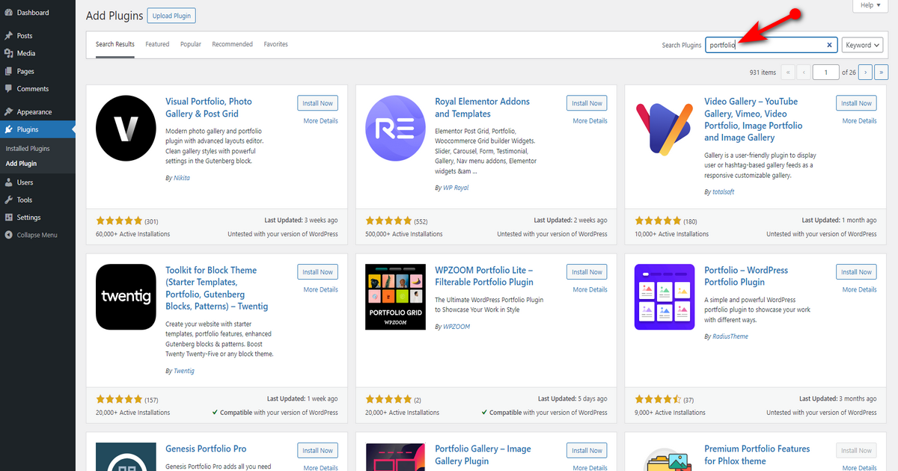Install Genesis Portfolio Pro now
The height and width of the screenshot is (471, 898).
317,451
